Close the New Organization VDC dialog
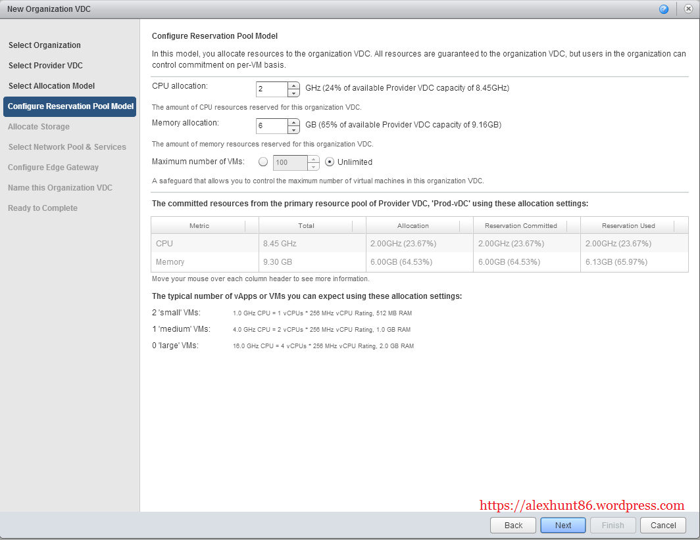 point(688,9)
